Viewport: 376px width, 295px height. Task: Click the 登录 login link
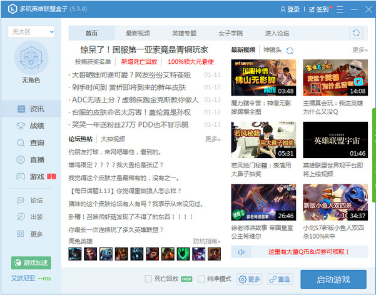pyautogui.click(x=290, y=9)
